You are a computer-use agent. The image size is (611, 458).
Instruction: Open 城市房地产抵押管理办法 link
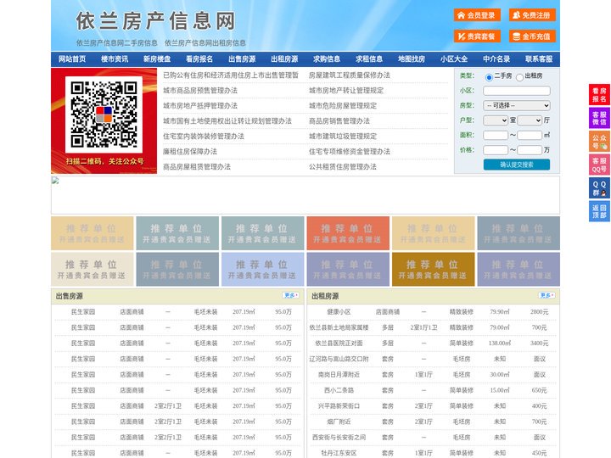click(200, 105)
